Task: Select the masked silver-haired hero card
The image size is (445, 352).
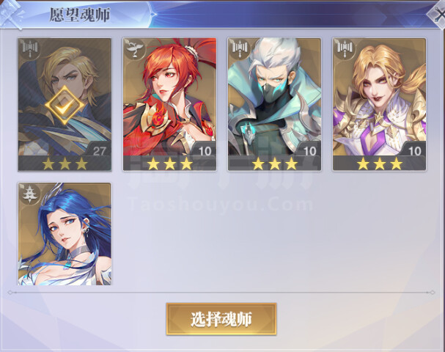Action: click(274, 105)
